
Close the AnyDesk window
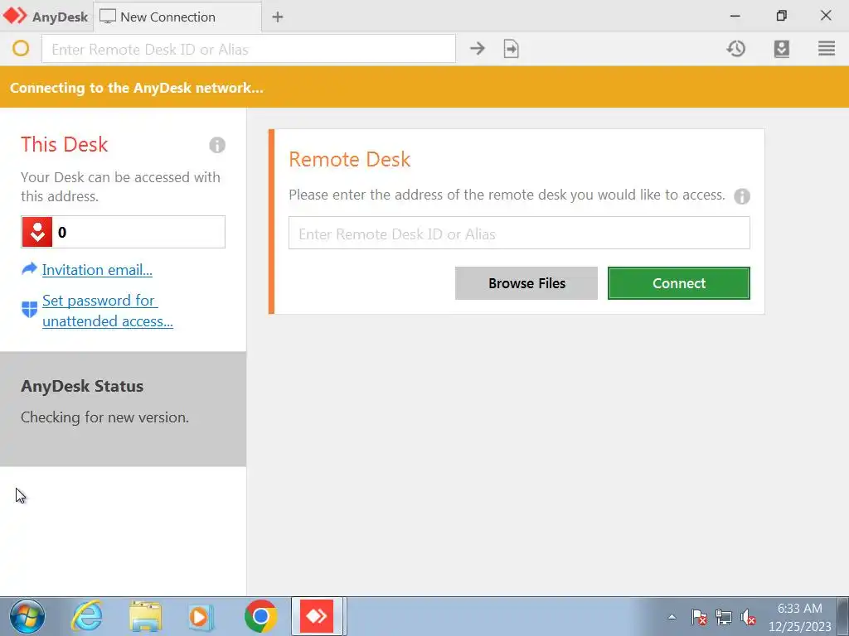coord(826,16)
